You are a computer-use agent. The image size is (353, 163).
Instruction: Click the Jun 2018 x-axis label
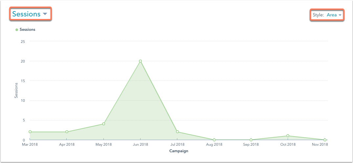coord(140,144)
